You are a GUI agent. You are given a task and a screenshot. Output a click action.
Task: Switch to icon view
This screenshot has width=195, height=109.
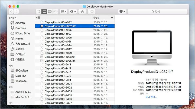pos(38,12)
